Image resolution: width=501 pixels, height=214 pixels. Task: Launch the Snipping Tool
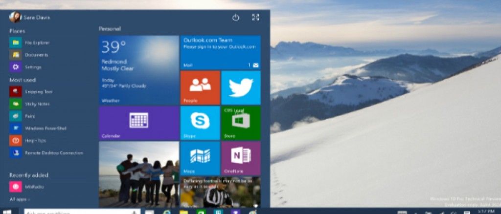(x=31, y=92)
